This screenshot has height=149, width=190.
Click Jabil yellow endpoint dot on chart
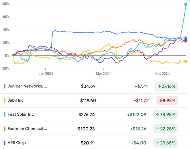pyautogui.click(x=186, y=61)
